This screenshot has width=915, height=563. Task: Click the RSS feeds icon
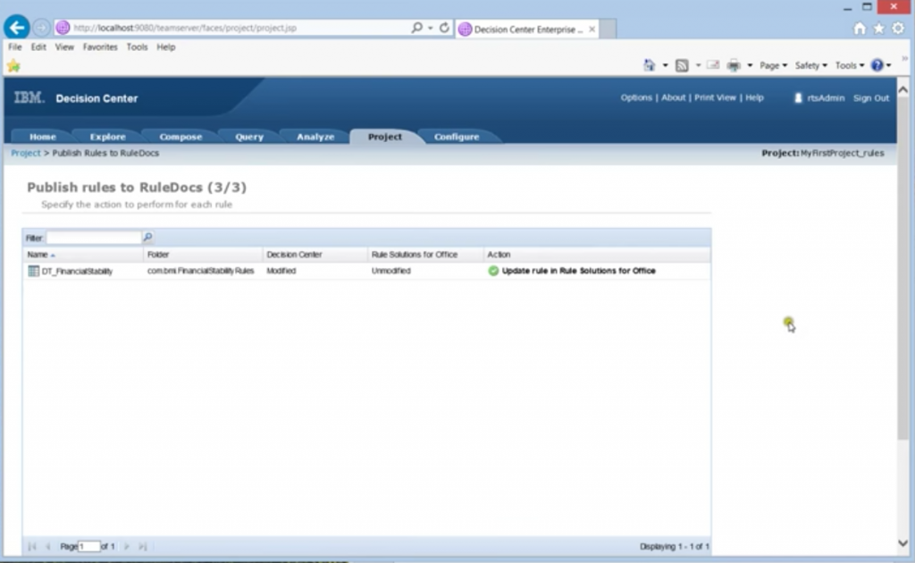pyautogui.click(x=682, y=65)
